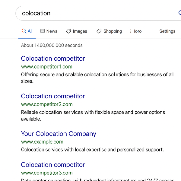Image resolution: width=181 pixels, height=181 pixels.
Task: Open result title above www.competitor1.com
Action: [53, 59]
